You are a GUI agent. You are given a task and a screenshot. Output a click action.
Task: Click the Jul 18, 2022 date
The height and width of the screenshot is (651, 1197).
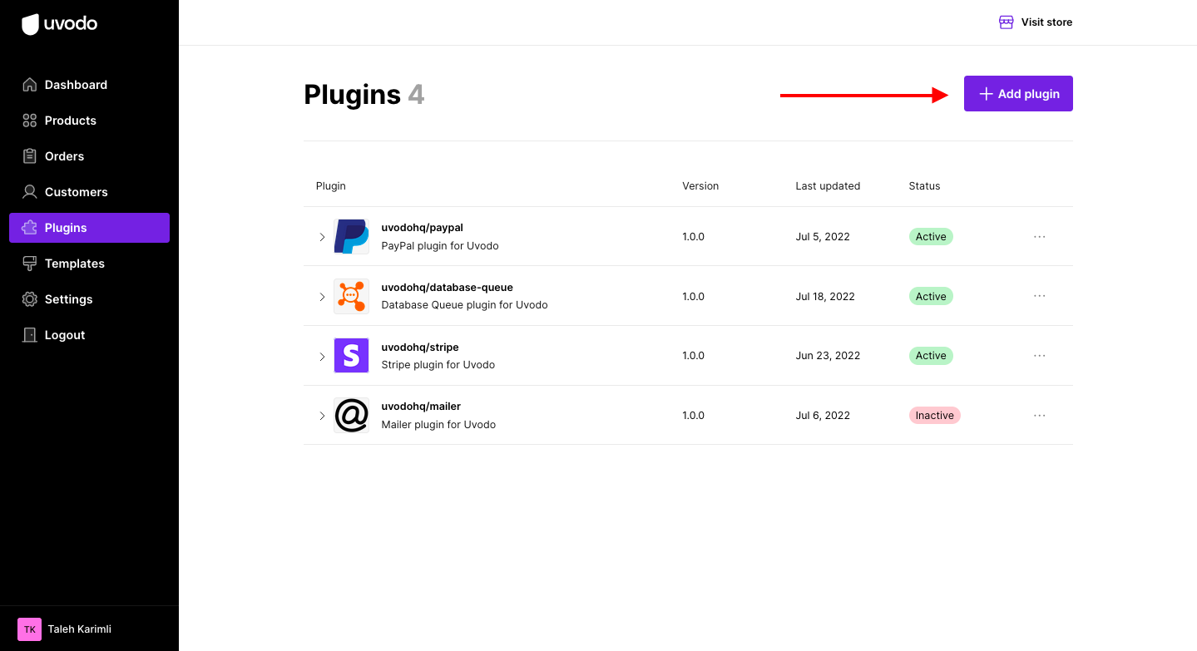coord(825,297)
